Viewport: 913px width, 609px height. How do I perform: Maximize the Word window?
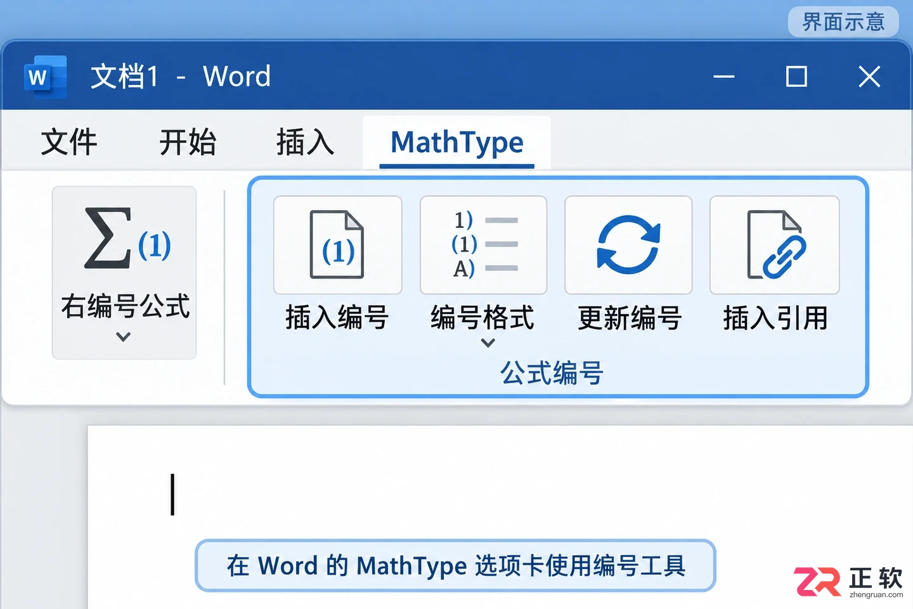796,77
